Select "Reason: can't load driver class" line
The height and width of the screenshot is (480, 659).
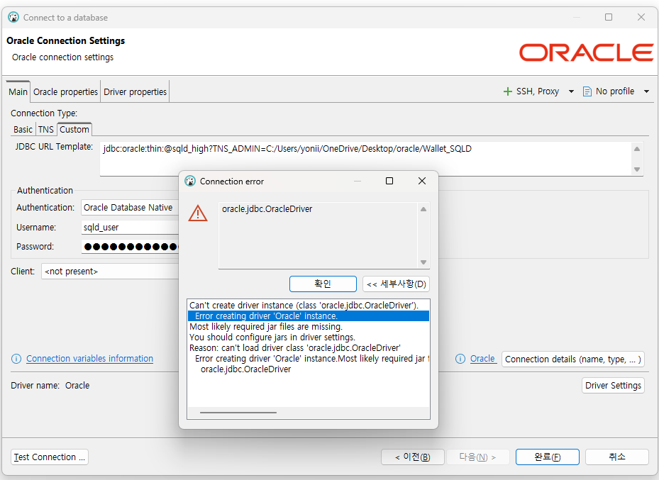coord(294,347)
